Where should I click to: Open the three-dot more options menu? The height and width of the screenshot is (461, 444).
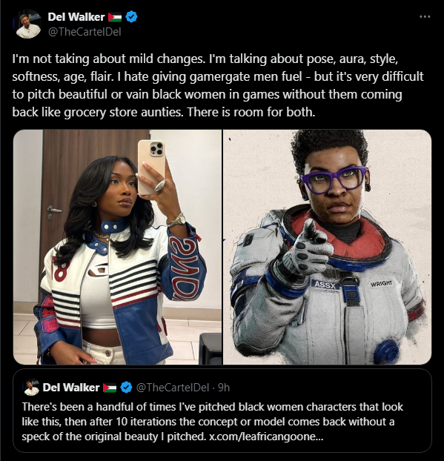point(425,17)
